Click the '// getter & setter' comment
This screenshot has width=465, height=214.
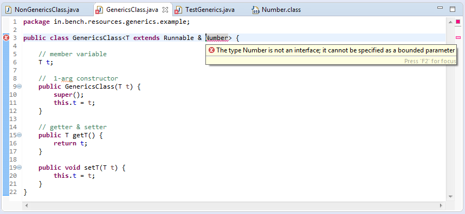click(73, 127)
